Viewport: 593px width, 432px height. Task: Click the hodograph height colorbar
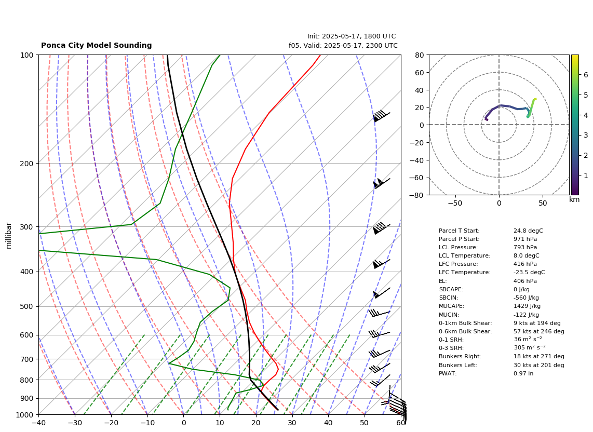(575, 125)
